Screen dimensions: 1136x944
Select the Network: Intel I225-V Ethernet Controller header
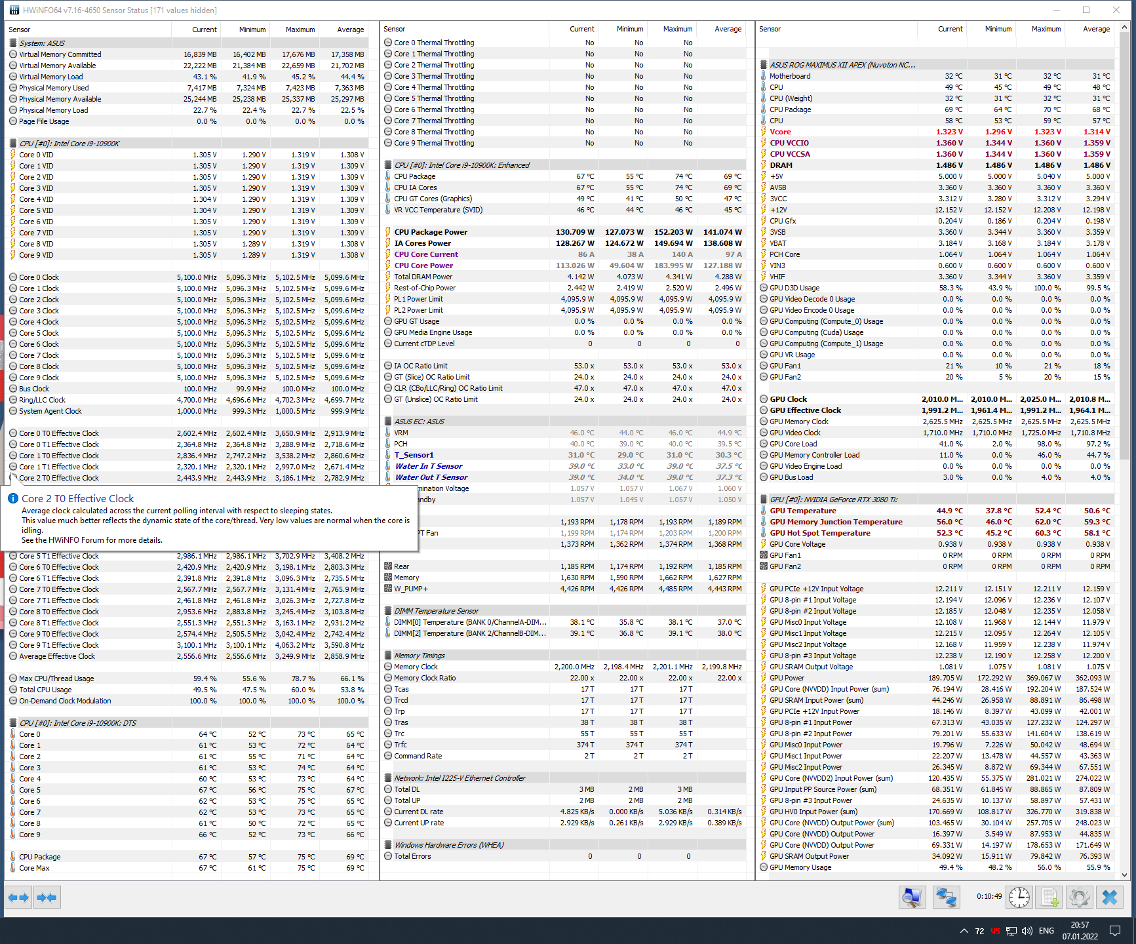564,778
